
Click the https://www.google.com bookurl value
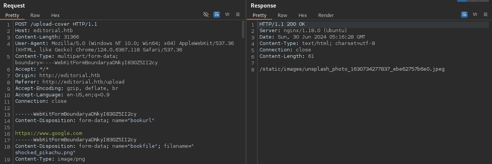[x=49, y=133]
